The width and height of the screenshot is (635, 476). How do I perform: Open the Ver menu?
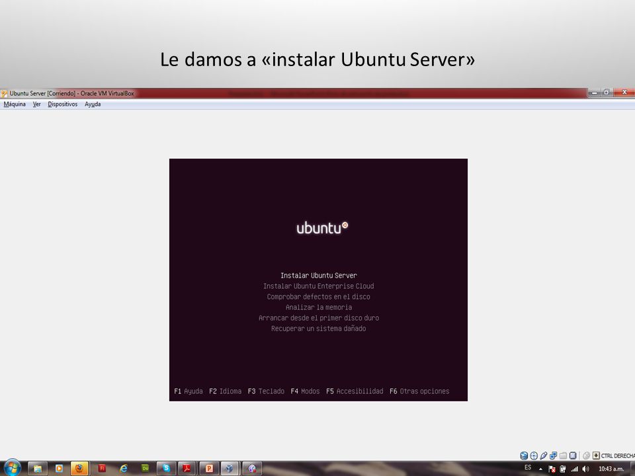[x=37, y=104]
